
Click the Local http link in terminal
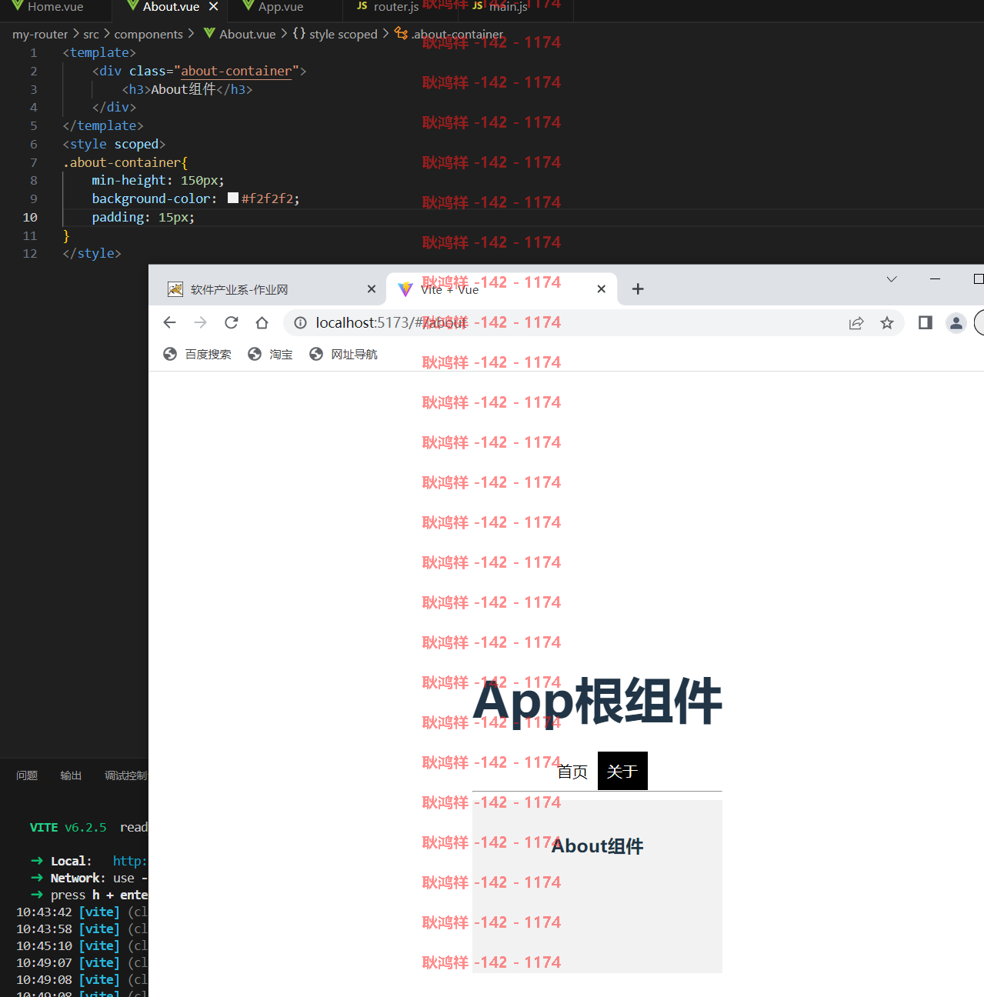(129, 862)
